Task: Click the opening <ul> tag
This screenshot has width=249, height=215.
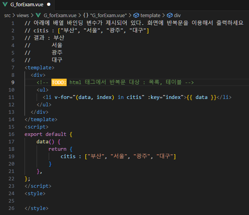Action: (x=42, y=90)
